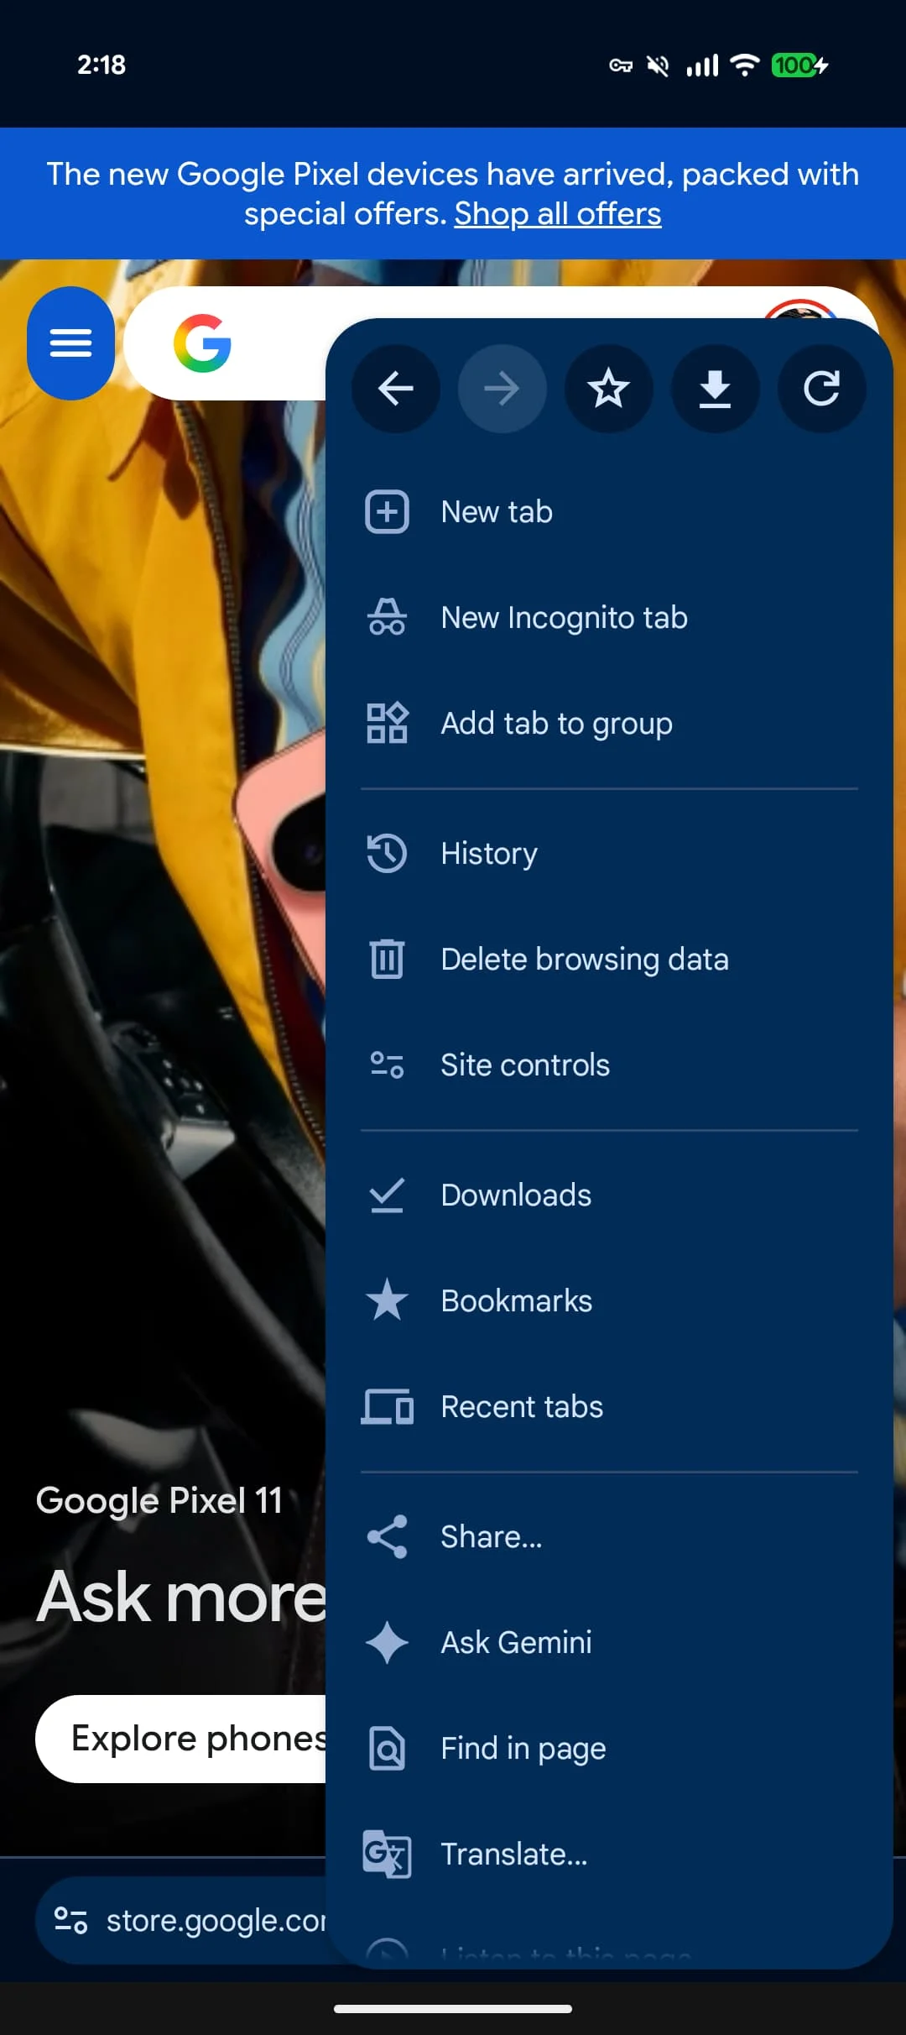
Task: Tap the Google G logo
Action: [202, 343]
